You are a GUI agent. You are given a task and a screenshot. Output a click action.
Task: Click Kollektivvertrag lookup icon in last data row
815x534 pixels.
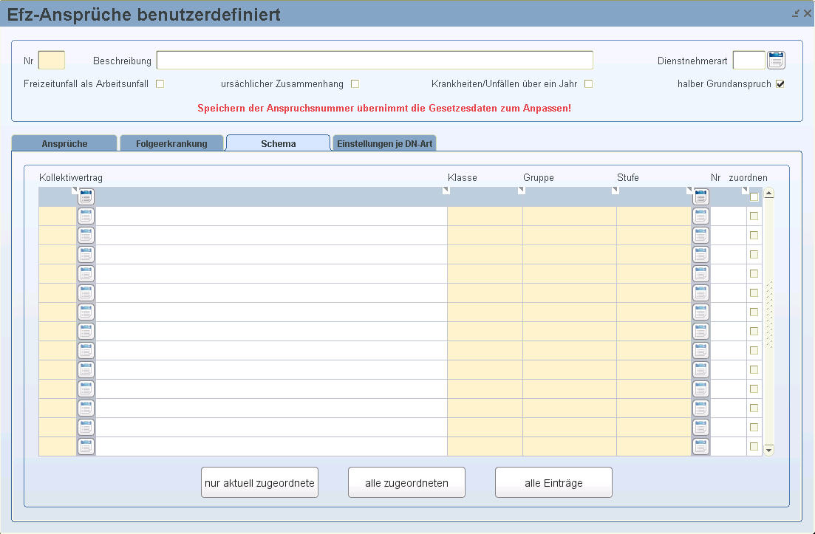(86, 447)
